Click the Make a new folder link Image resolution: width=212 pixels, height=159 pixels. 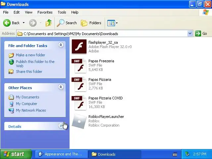30,55
